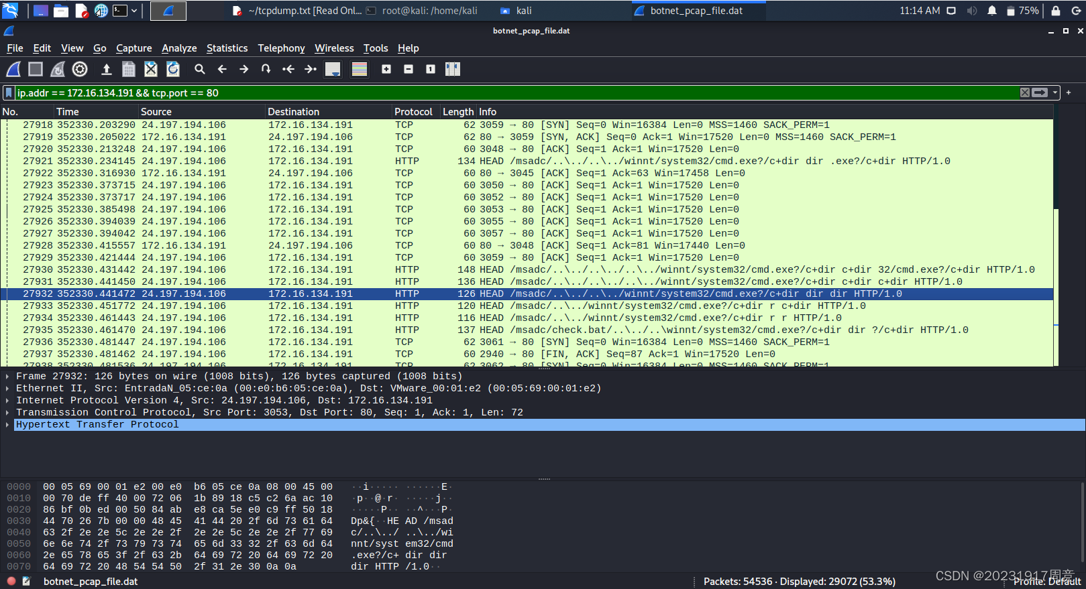Open the Analyze menu
This screenshot has width=1086, height=589.
[x=179, y=48]
